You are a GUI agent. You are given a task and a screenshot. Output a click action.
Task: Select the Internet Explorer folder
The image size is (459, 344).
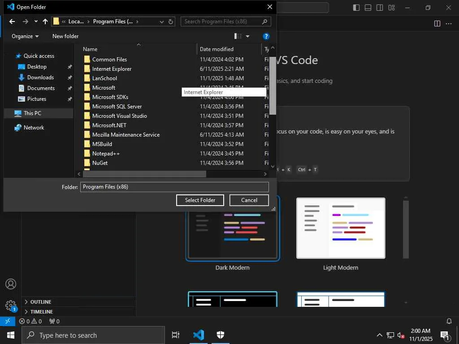[x=112, y=69]
